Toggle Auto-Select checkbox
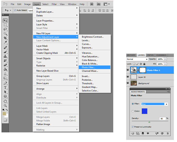 point(15,10)
